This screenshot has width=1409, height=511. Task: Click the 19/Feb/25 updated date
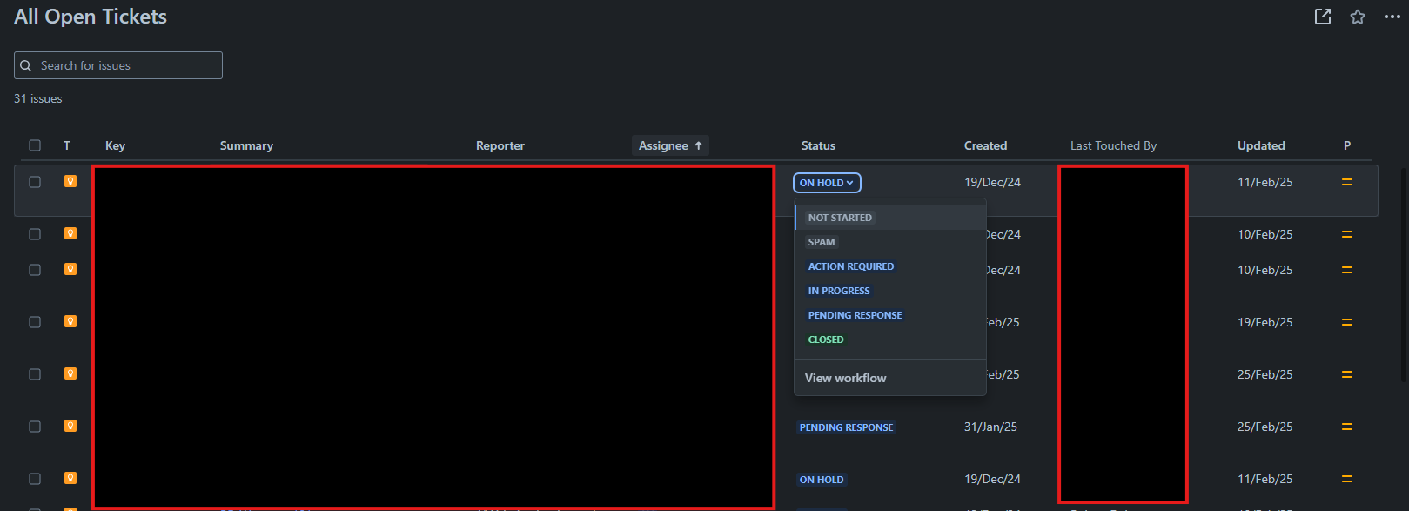pos(1265,322)
